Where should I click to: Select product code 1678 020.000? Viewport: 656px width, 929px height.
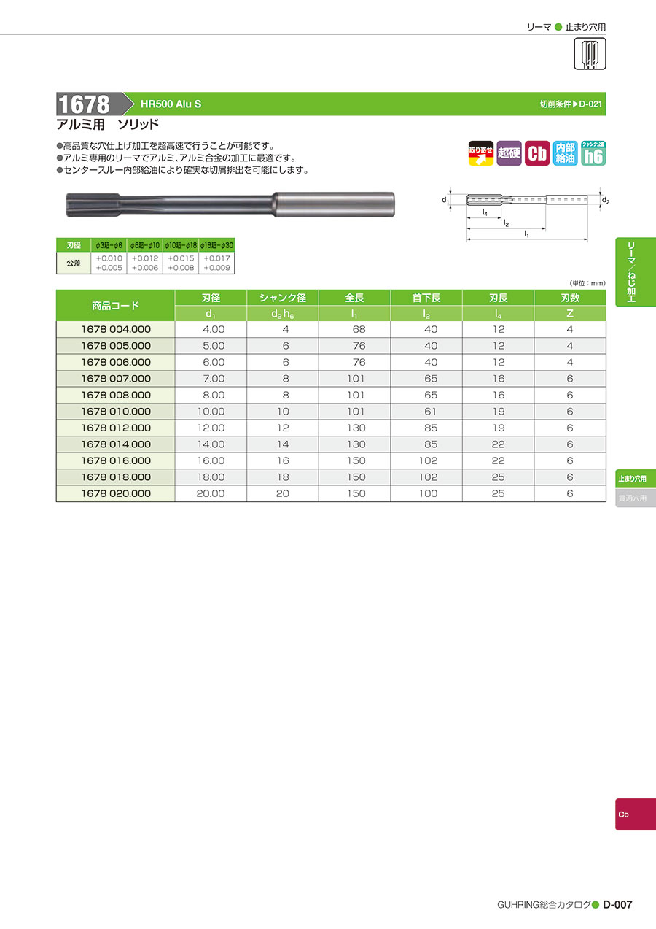(115, 493)
